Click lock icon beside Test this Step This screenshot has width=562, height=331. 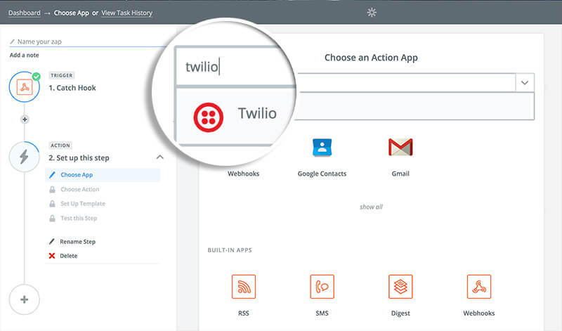52,218
